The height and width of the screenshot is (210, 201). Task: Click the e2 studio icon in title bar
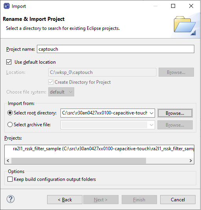coord(7,6)
